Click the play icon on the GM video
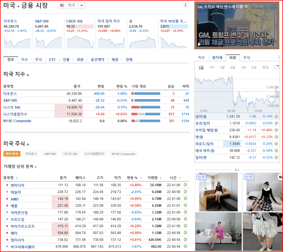 [199, 44]
